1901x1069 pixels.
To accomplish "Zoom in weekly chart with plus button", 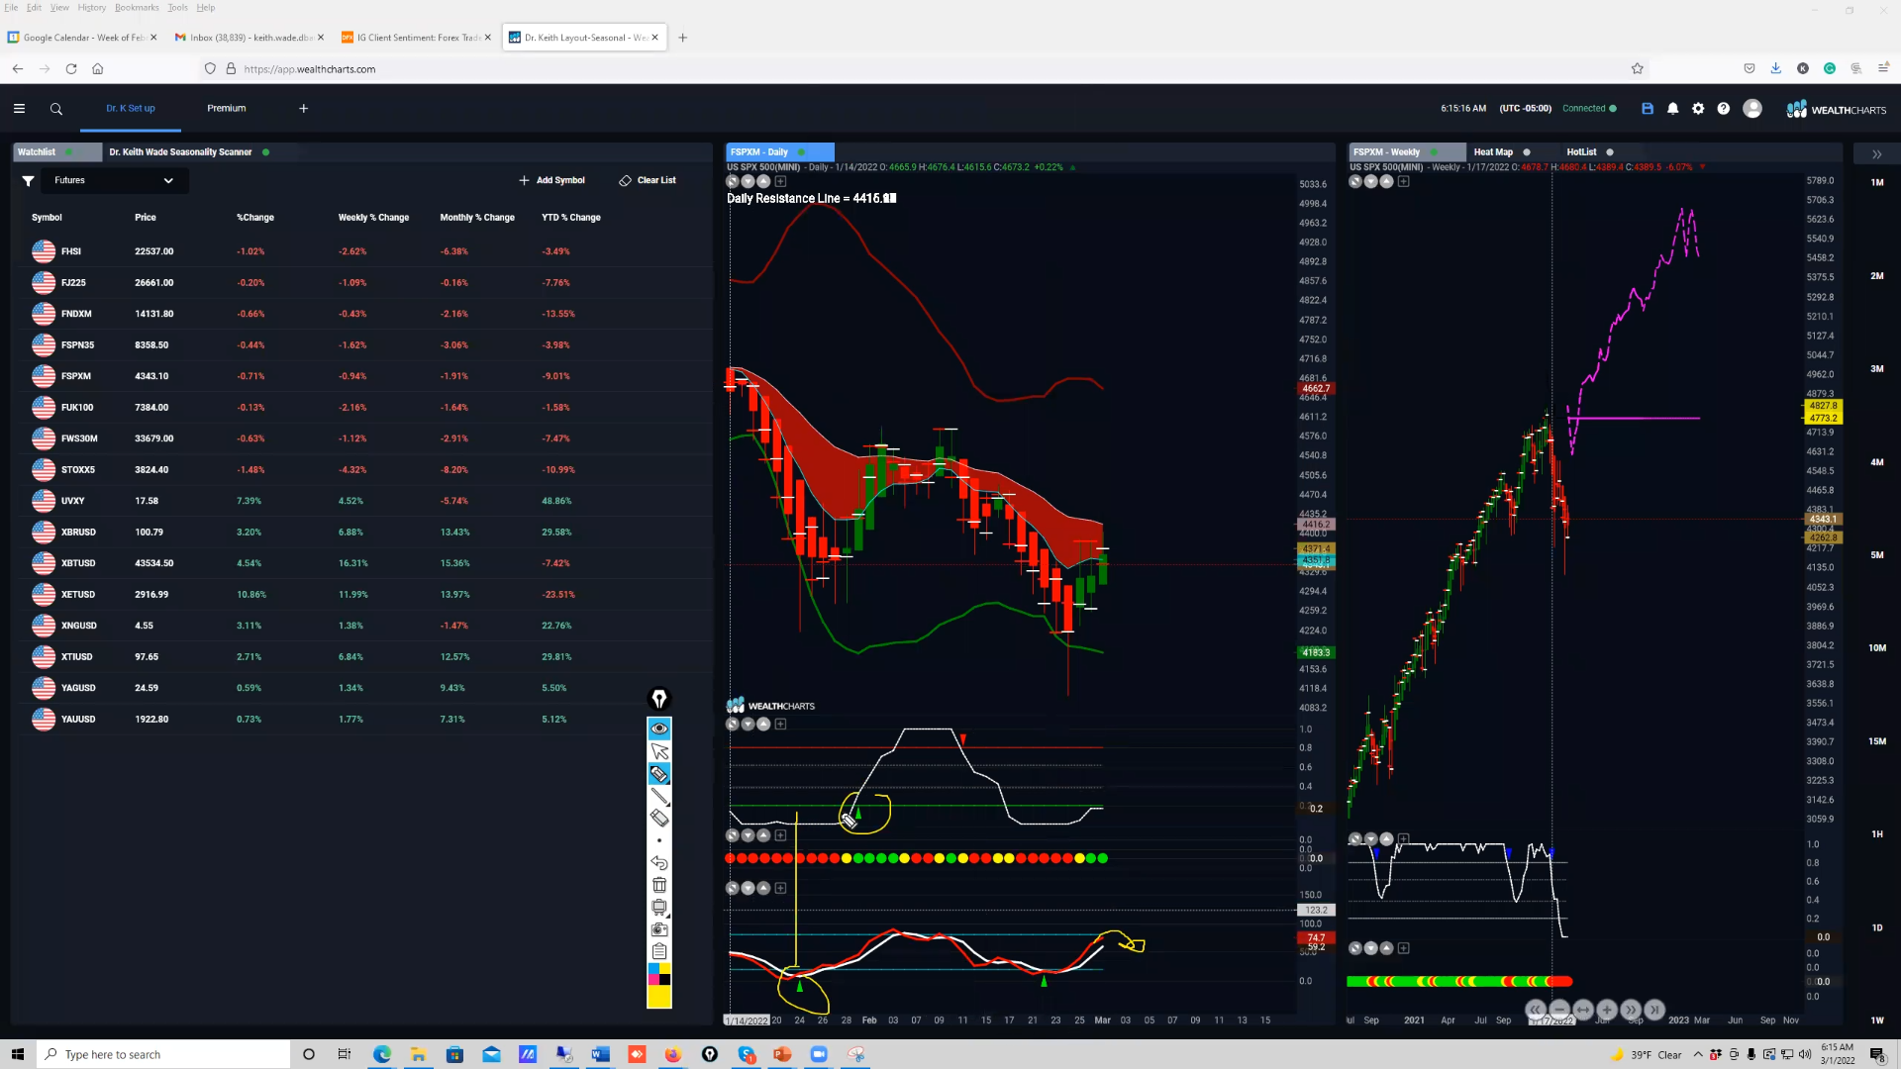I will [x=1607, y=1010].
